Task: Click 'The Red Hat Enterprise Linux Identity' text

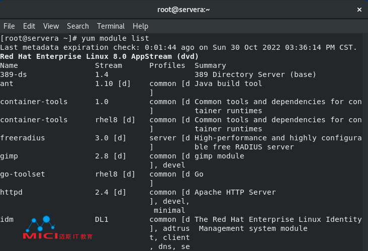Action: coord(278,219)
